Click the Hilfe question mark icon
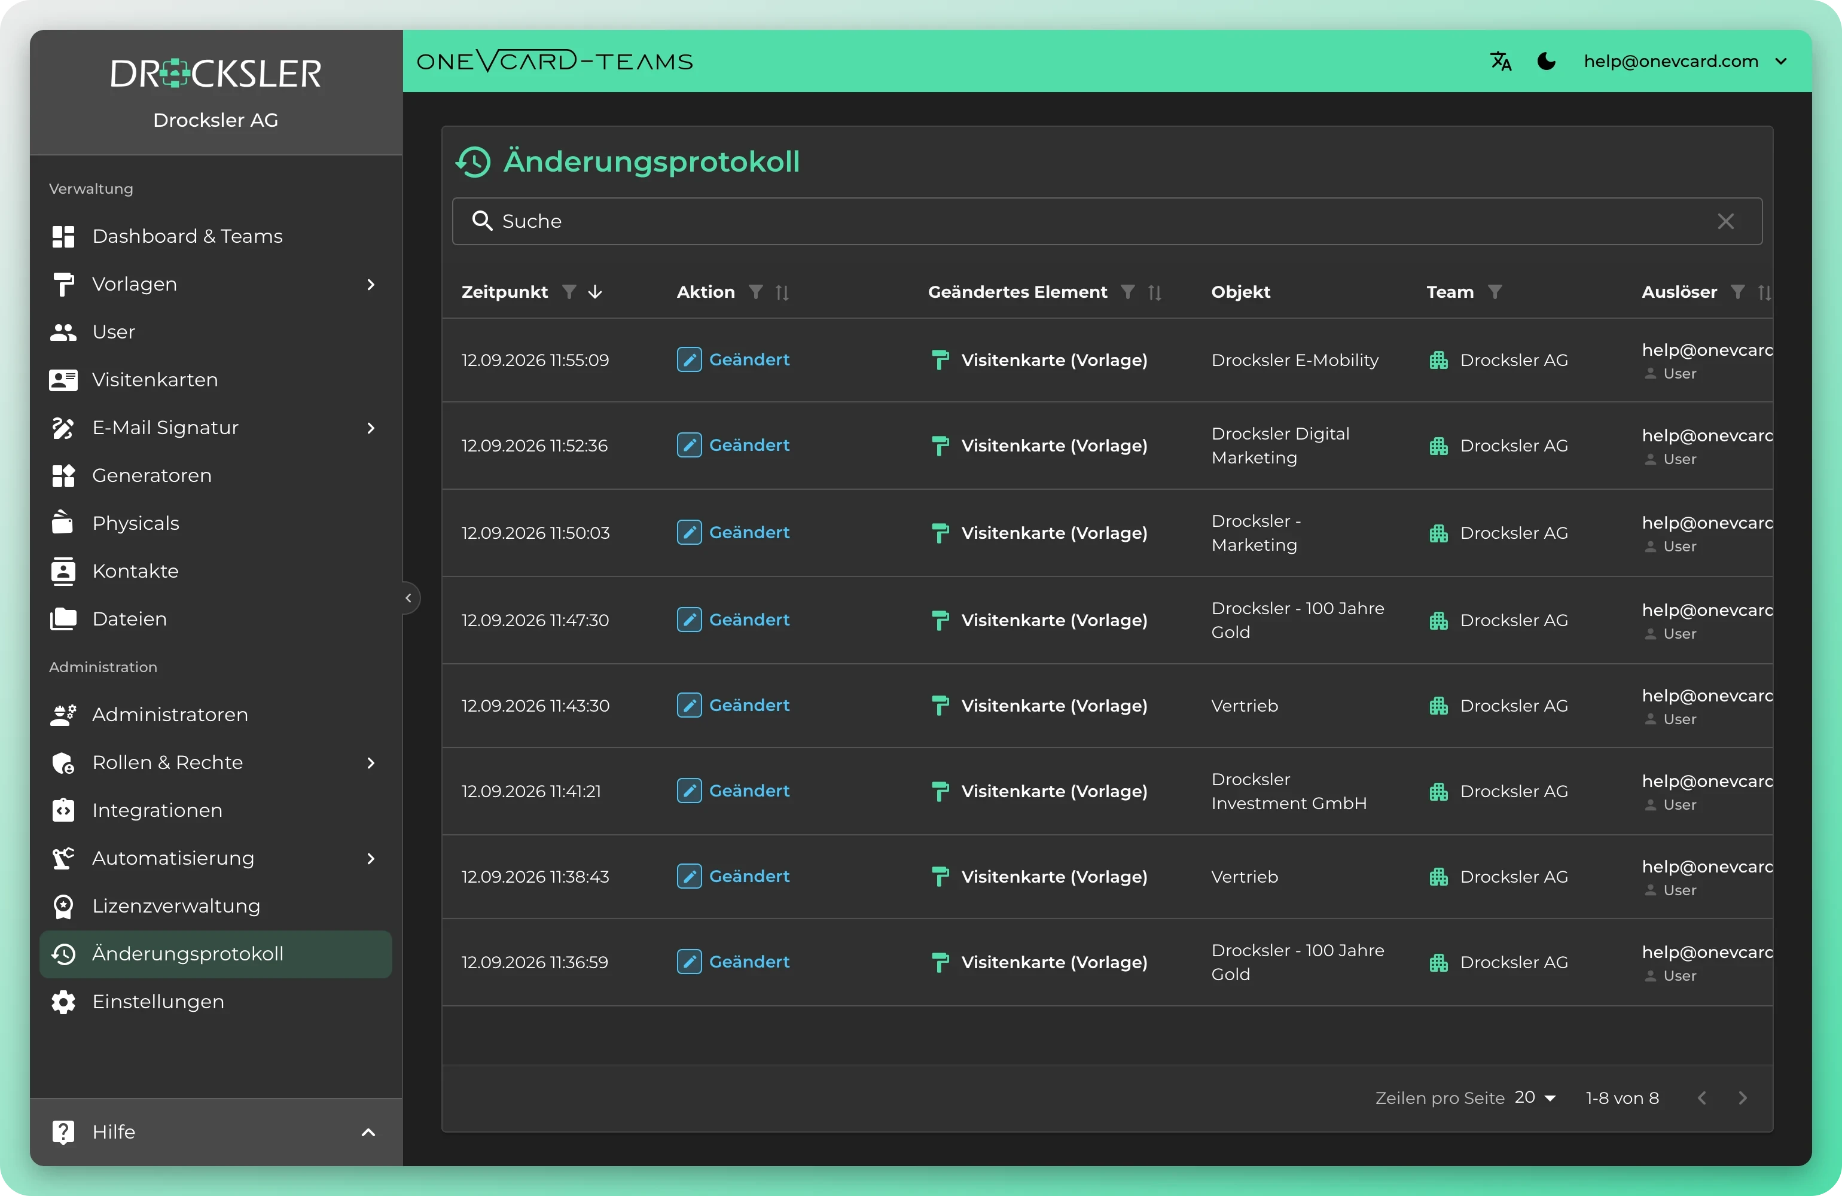 (x=63, y=1133)
